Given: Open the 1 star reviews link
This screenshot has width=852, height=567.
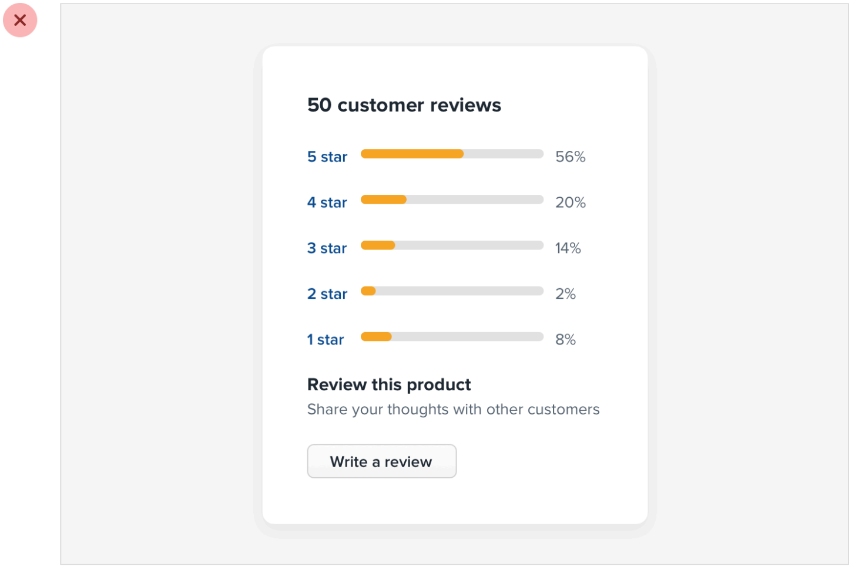Looking at the screenshot, I should (325, 340).
